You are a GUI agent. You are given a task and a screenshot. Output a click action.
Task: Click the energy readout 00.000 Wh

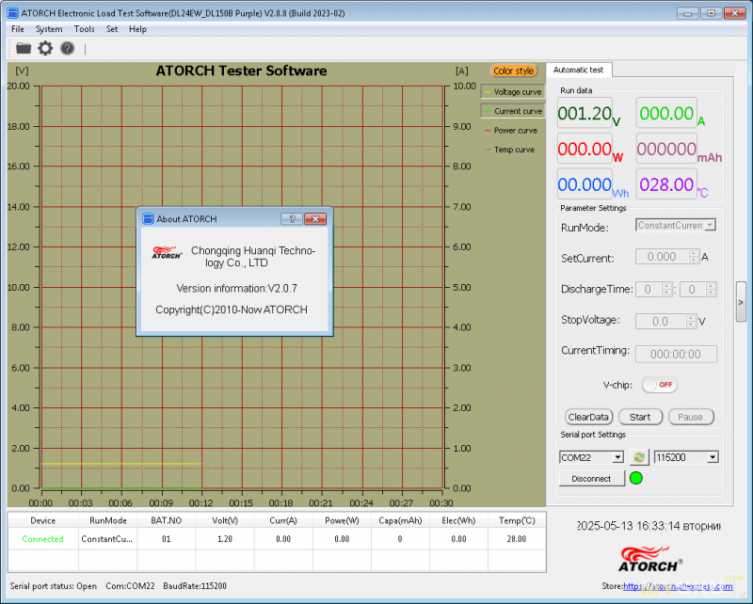click(585, 184)
